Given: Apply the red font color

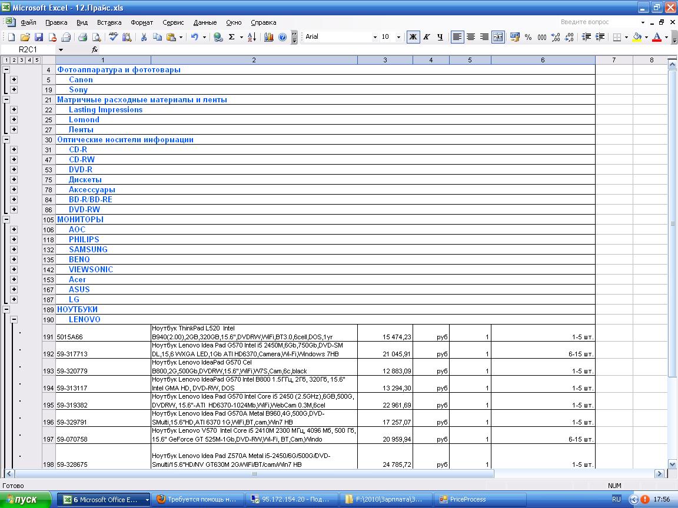Looking at the screenshot, I should [x=657, y=37].
